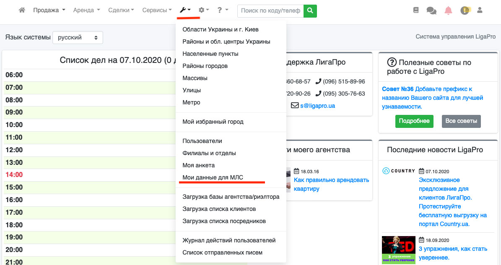Expand the Продажа dropdown menu
The width and height of the screenshot is (501, 265).
coord(49,10)
